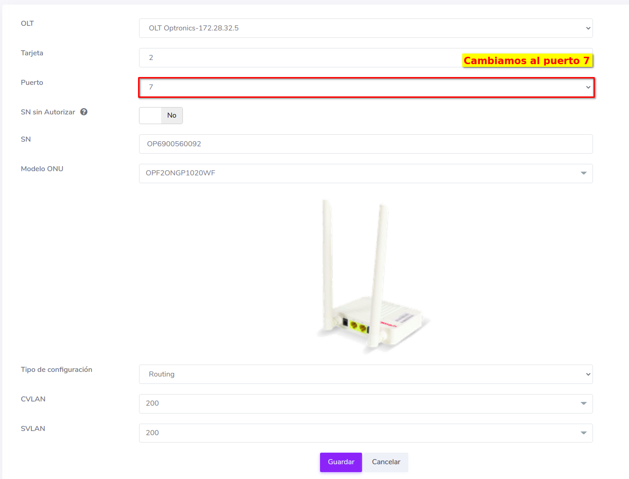Click the 'Tipo de configuración' label
Viewport: 629px width, 479px height.
(x=56, y=370)
